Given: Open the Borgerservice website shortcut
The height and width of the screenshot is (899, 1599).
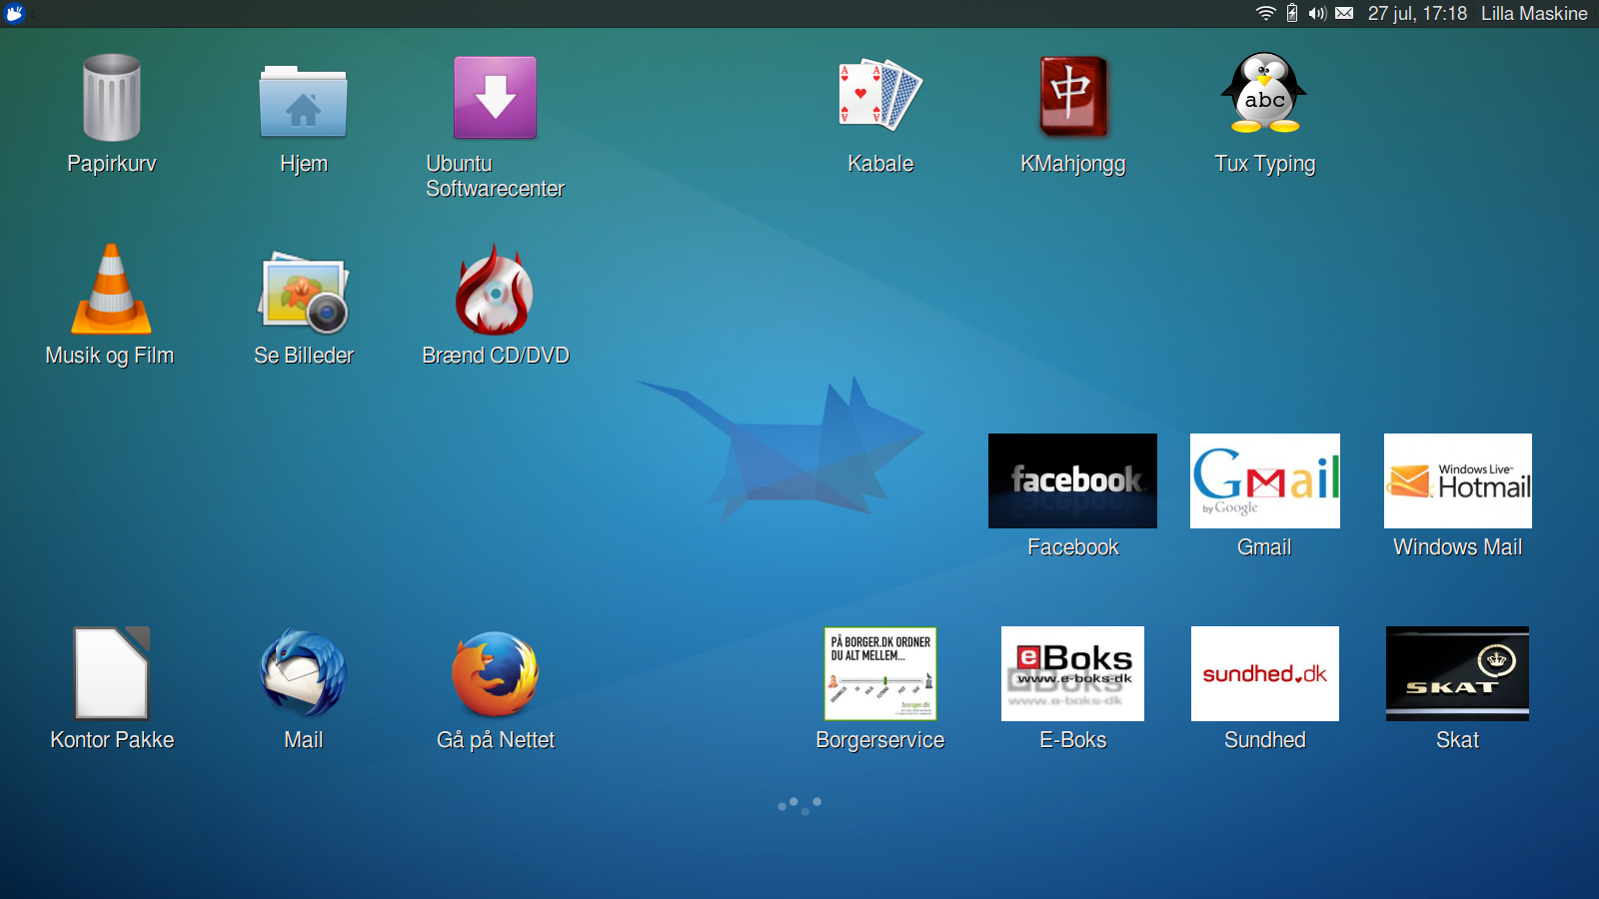Looking at the screenshot, I should [879, 673].
